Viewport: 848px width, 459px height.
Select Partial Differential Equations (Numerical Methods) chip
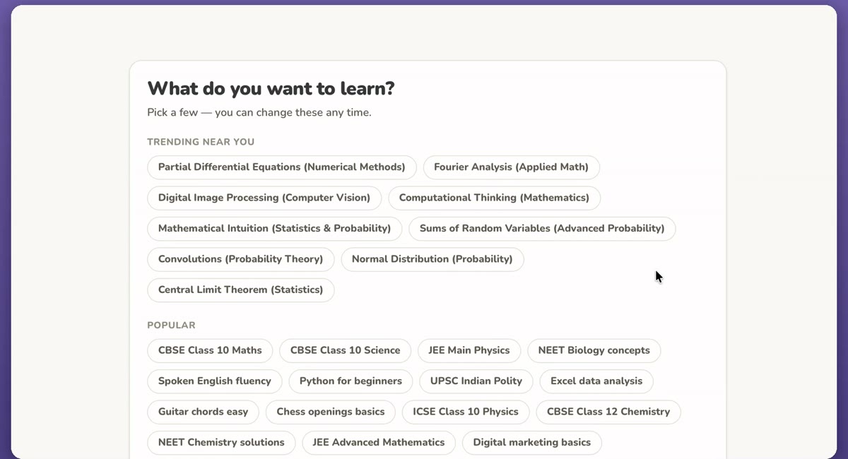282,167
